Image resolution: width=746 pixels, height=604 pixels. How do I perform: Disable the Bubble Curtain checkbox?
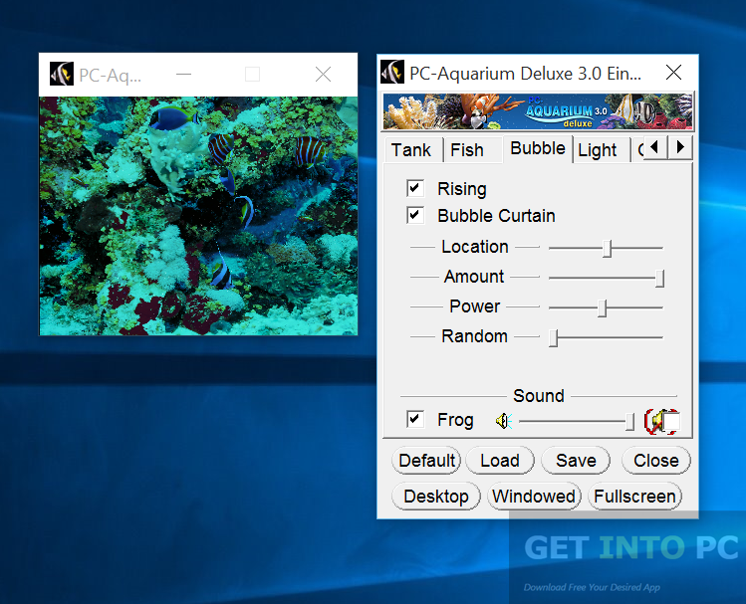click(415, 215)
